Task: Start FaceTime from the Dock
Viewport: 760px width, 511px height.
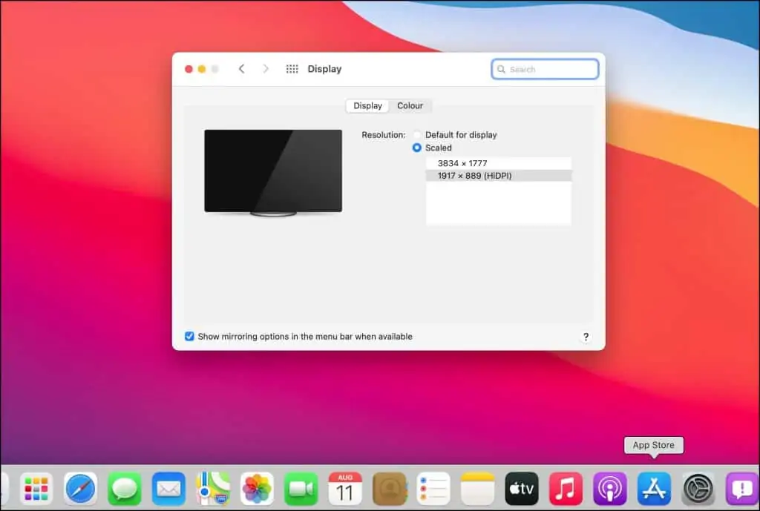Action: [x=301, y=489]
